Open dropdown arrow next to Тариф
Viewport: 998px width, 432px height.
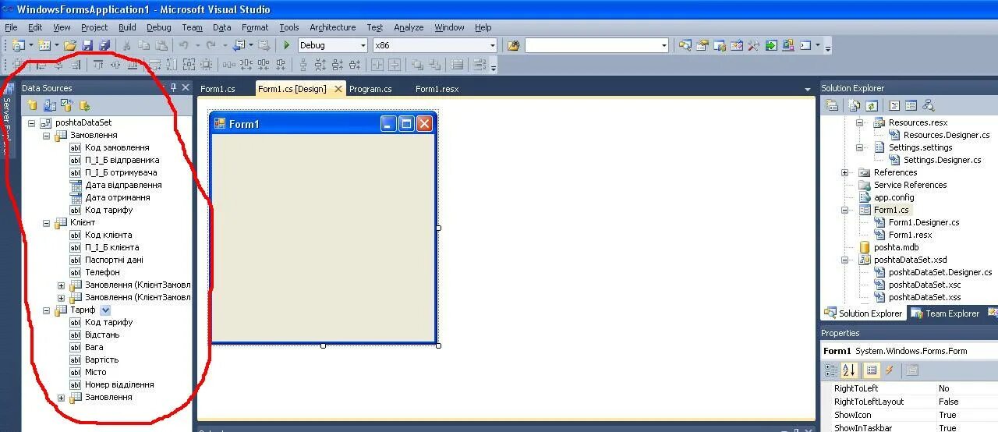[x=106, y=310]
